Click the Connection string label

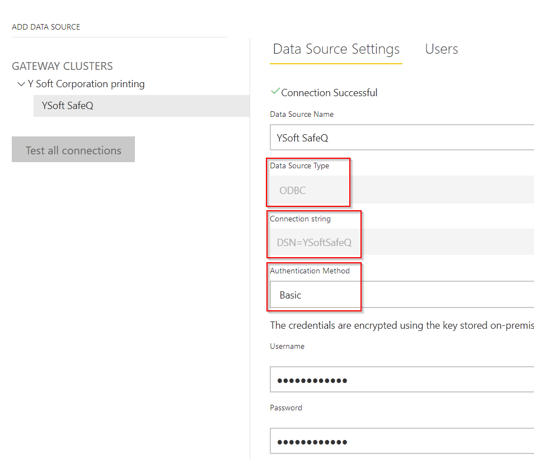pyautogui.click(x=300, y=219)
